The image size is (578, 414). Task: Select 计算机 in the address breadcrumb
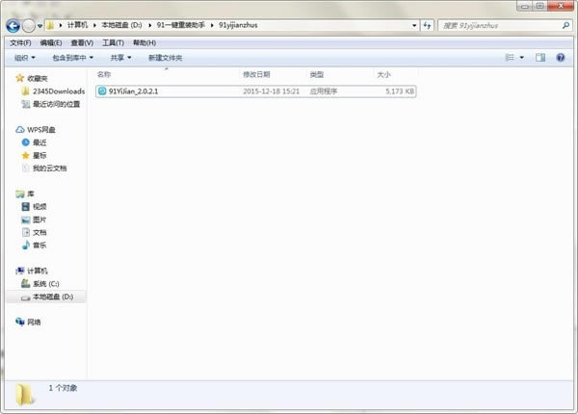coord(77,25)
